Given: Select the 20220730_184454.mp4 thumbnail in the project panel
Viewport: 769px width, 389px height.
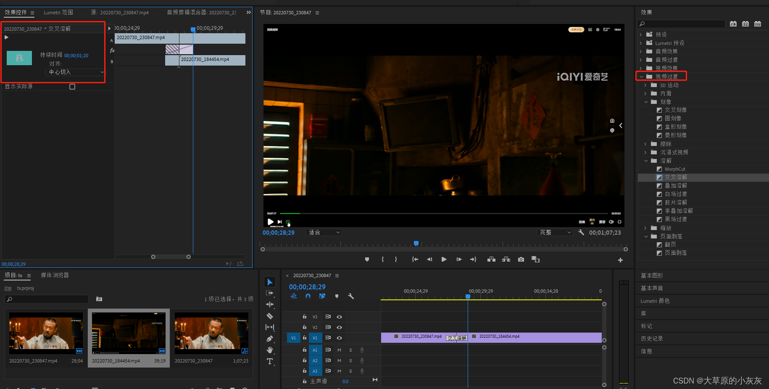Looking at the screenshot, I should click(x=129, y=333).
